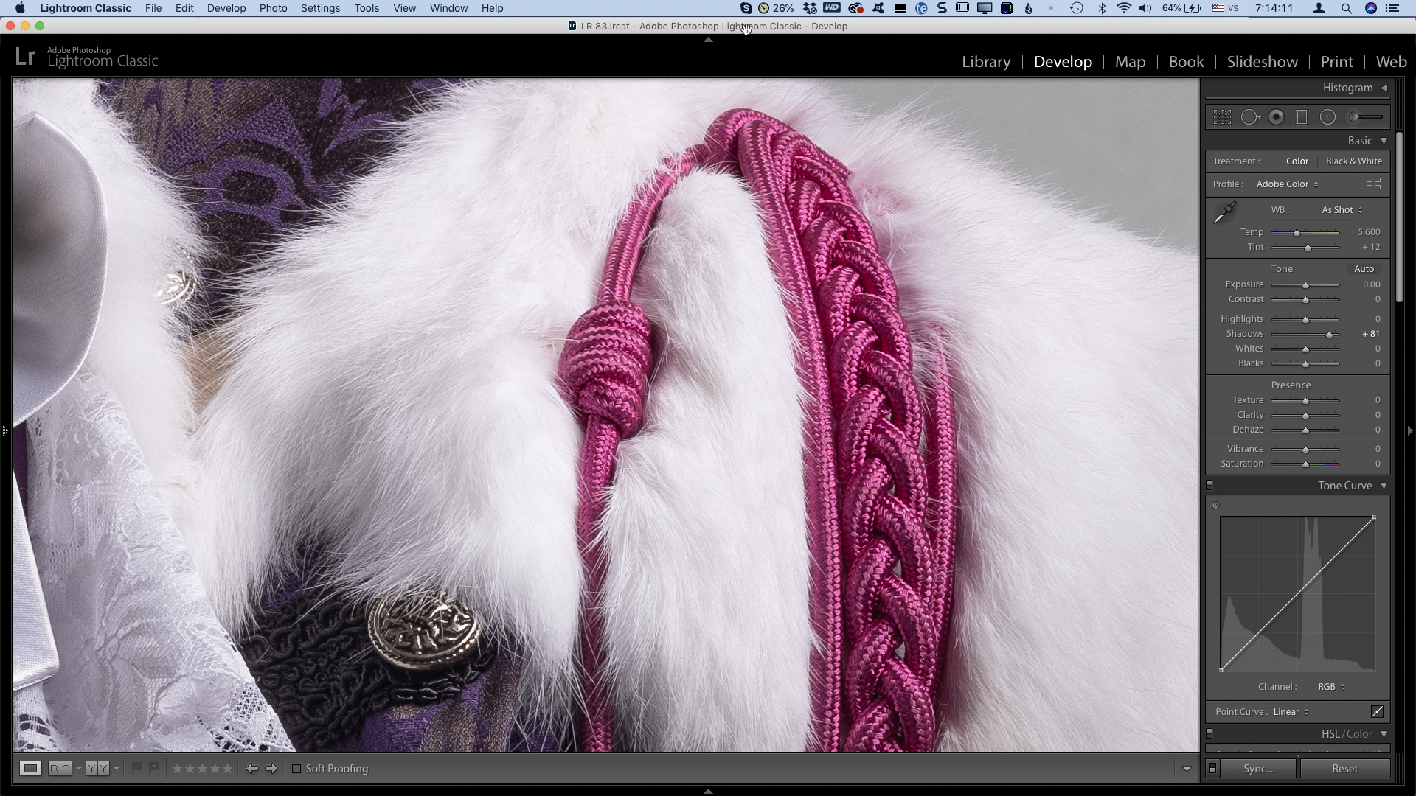Screen dimensions: 1416x796
Task: Toggle the switch beside Sync button
Action: 1212,769
